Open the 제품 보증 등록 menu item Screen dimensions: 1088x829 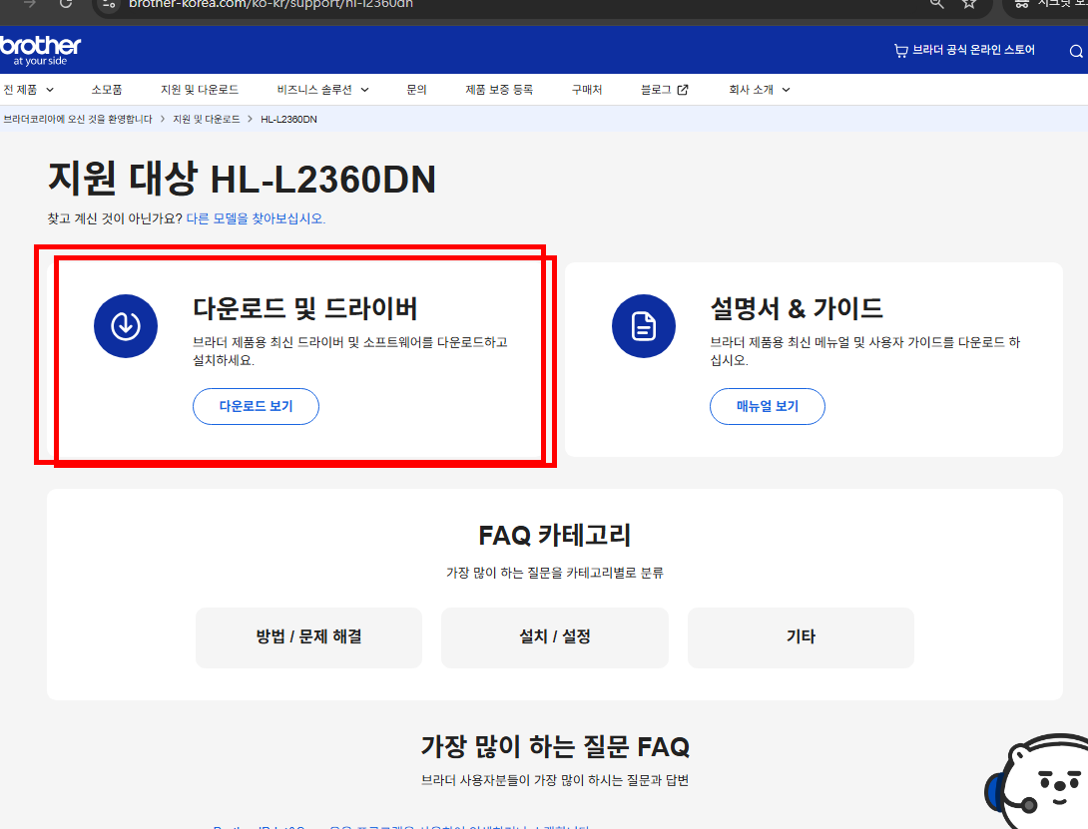499,90
